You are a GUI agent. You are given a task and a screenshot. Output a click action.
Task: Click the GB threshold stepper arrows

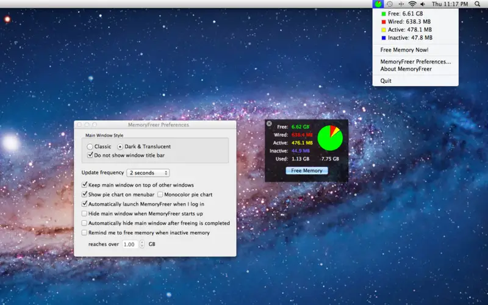coord(142,245)
